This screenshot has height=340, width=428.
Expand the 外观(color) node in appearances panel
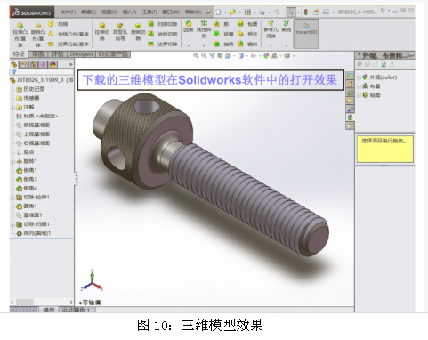[359, 77]
